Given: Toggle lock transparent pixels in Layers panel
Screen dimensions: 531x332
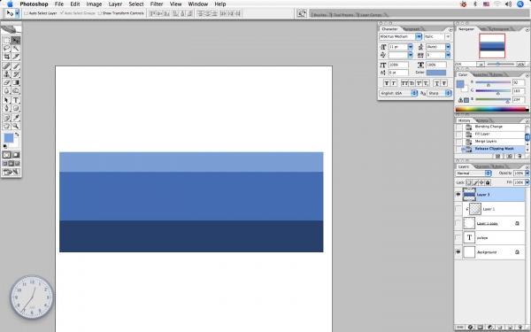Looking at the screenshot, I should coord(469,182).
